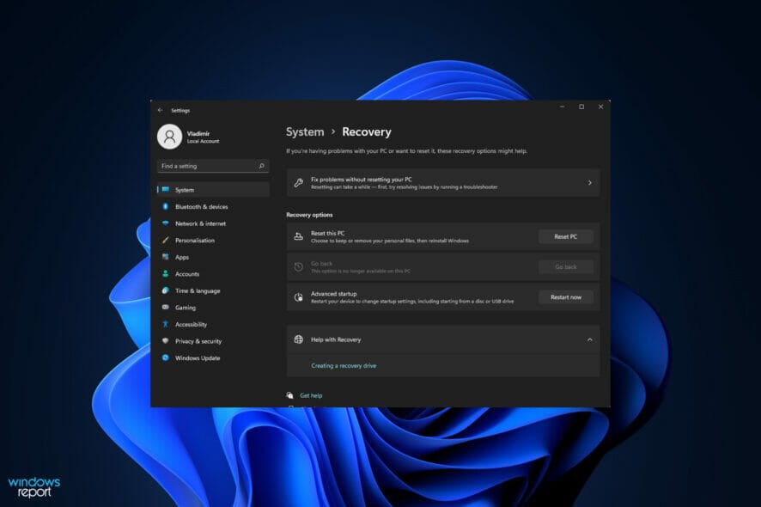The width and height of the screenshot is (761, 507).
Task: Go to Accessibility settings
Action: 213,325
